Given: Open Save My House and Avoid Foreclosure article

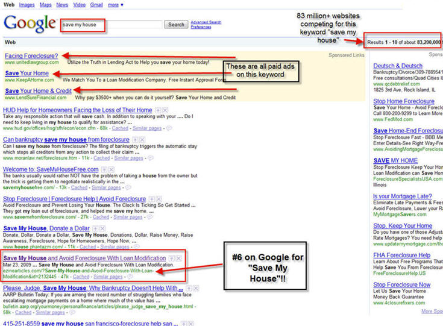Looking at the screenshot, I should tap(84, 258).
